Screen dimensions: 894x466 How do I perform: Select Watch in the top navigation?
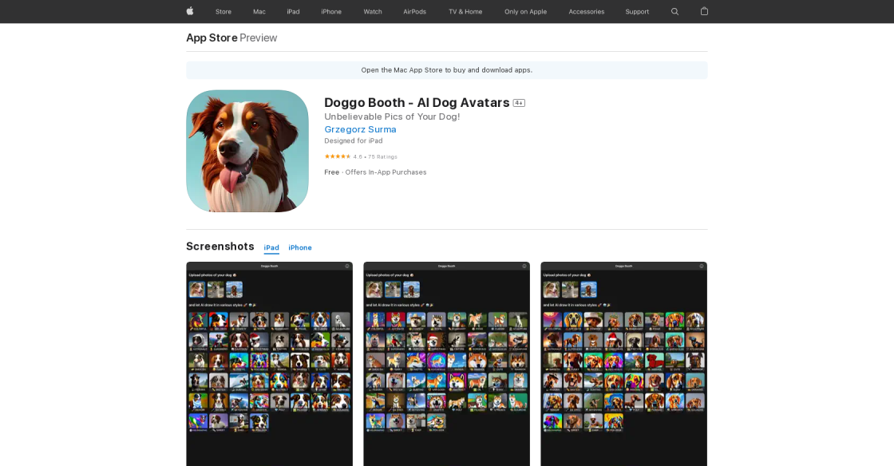(373, 11)
